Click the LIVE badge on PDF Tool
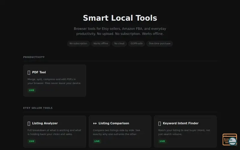The width and height of the screenshot is (240, 150). point(31,90)
